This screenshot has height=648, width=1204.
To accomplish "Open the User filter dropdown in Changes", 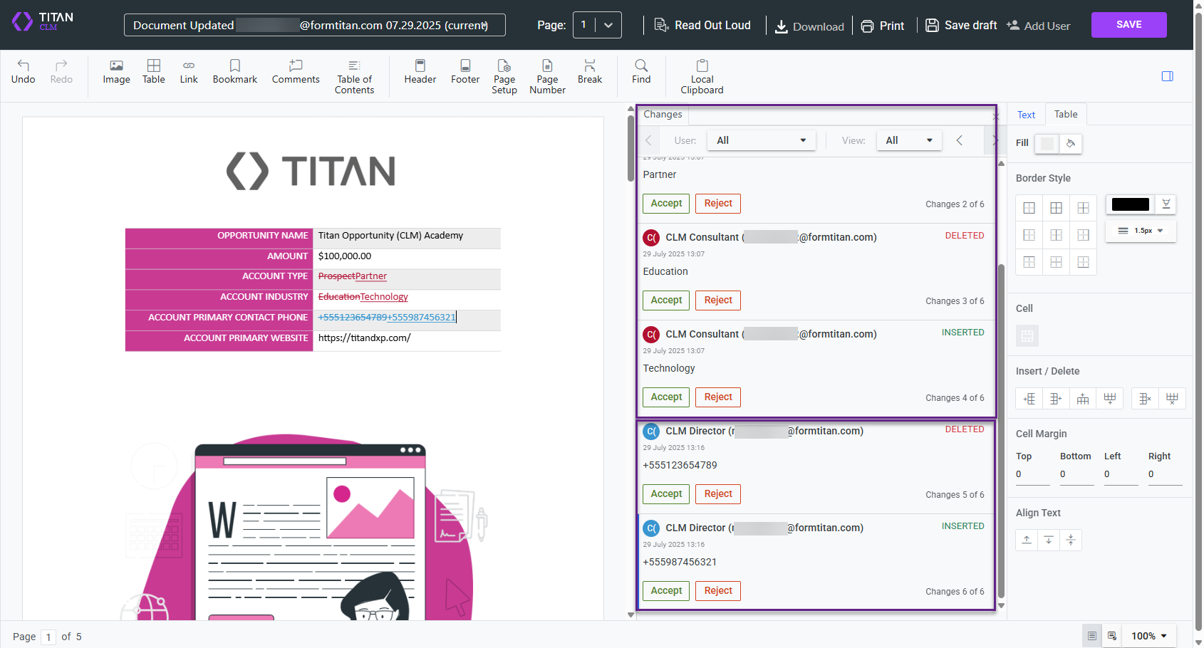I will coord(761,140).
